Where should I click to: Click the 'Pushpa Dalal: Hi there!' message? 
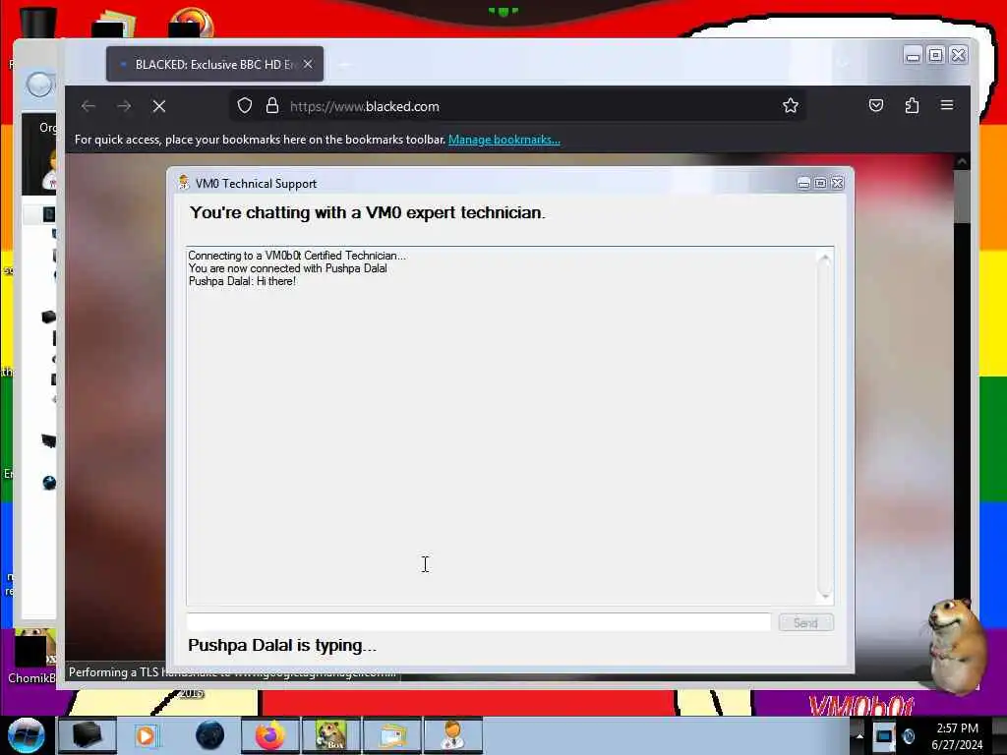242,281
